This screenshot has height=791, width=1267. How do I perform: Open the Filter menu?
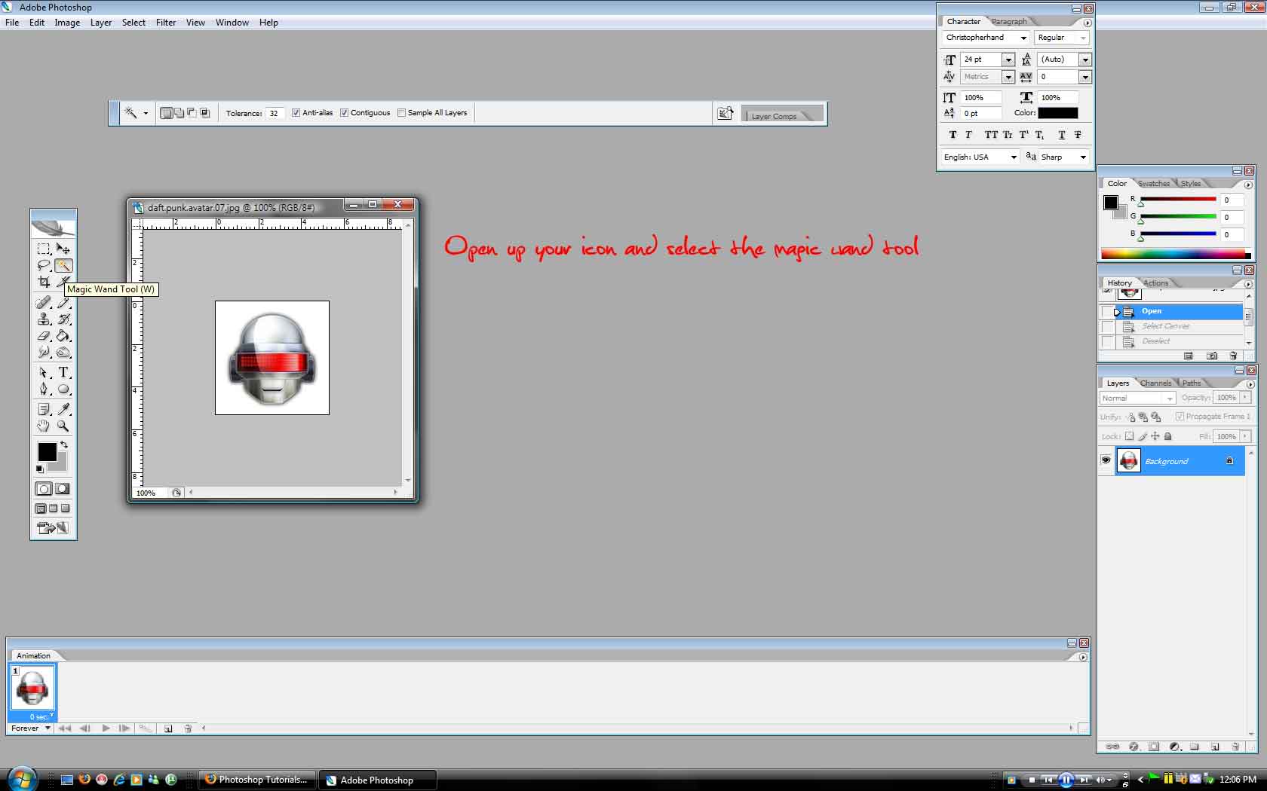point(166,23)
